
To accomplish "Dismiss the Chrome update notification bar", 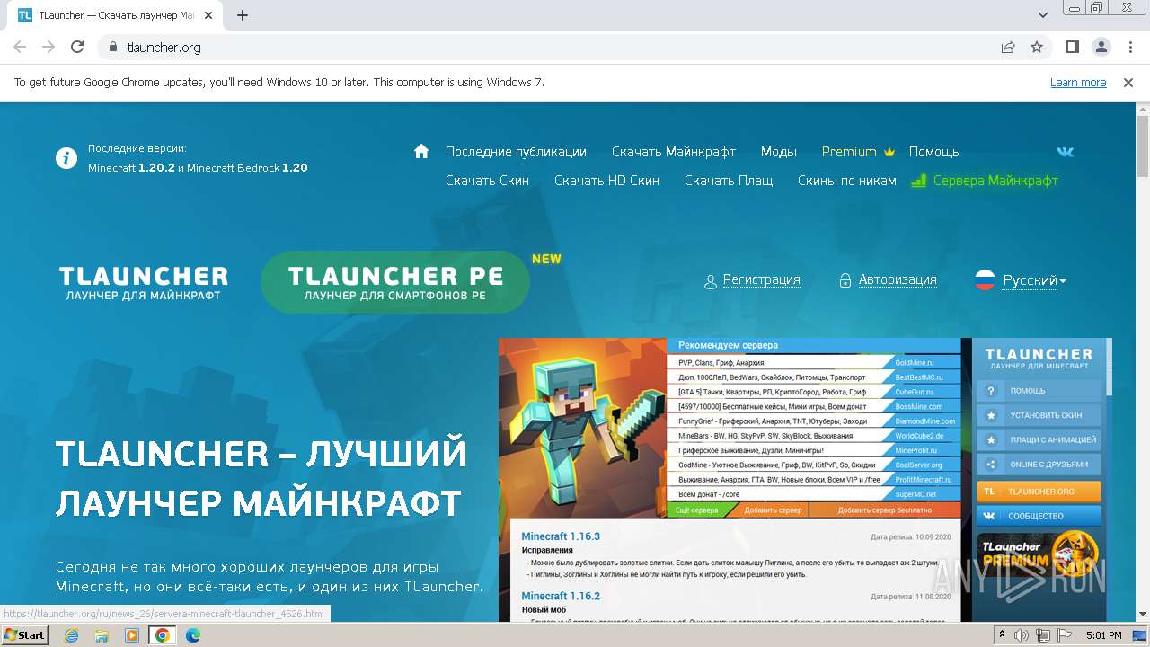I will [1128, 82].
